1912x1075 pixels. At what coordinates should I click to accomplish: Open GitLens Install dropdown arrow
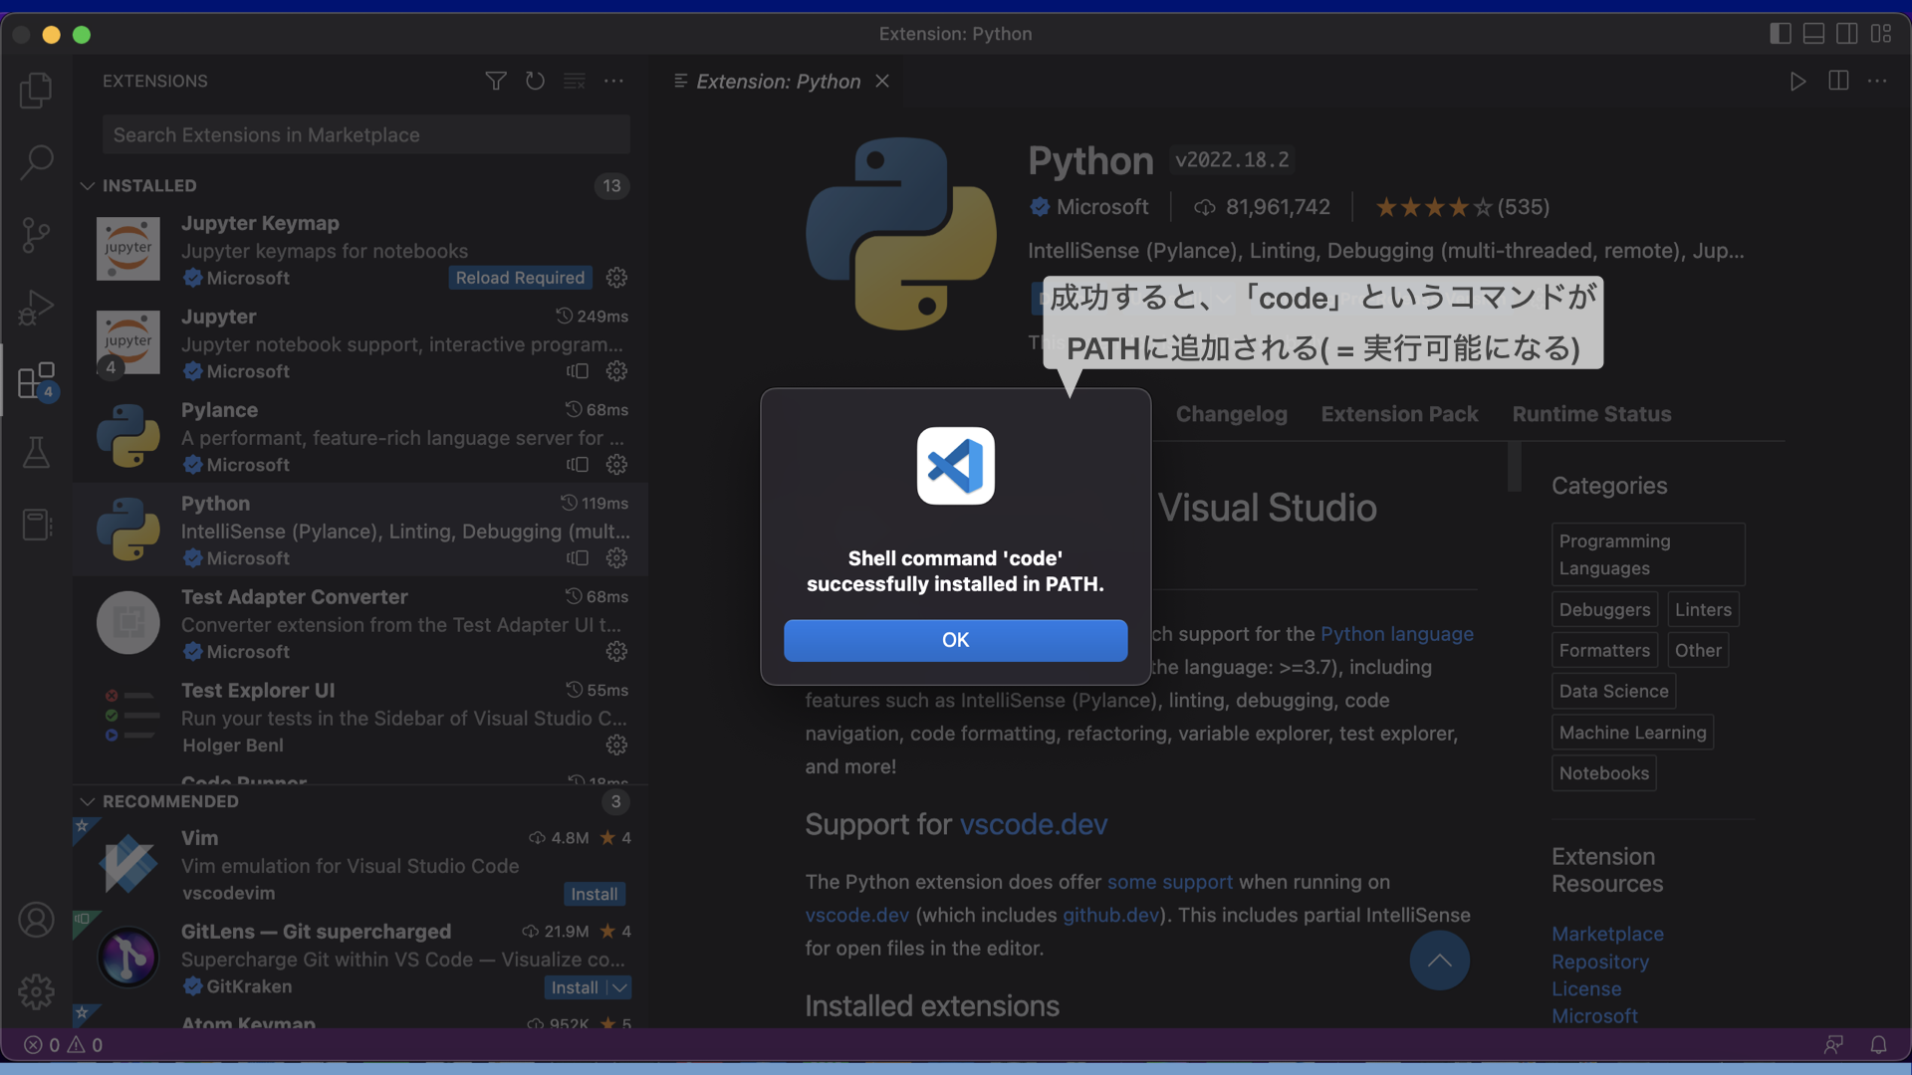click(620, 987)
